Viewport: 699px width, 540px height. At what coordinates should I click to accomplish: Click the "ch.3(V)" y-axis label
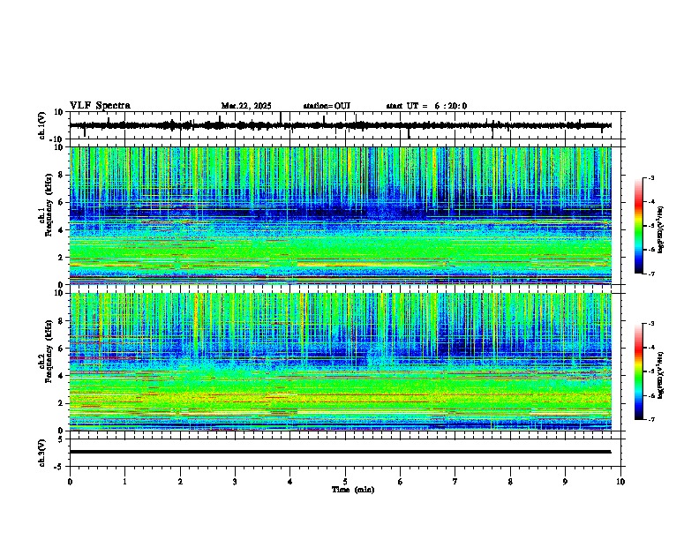42,454
